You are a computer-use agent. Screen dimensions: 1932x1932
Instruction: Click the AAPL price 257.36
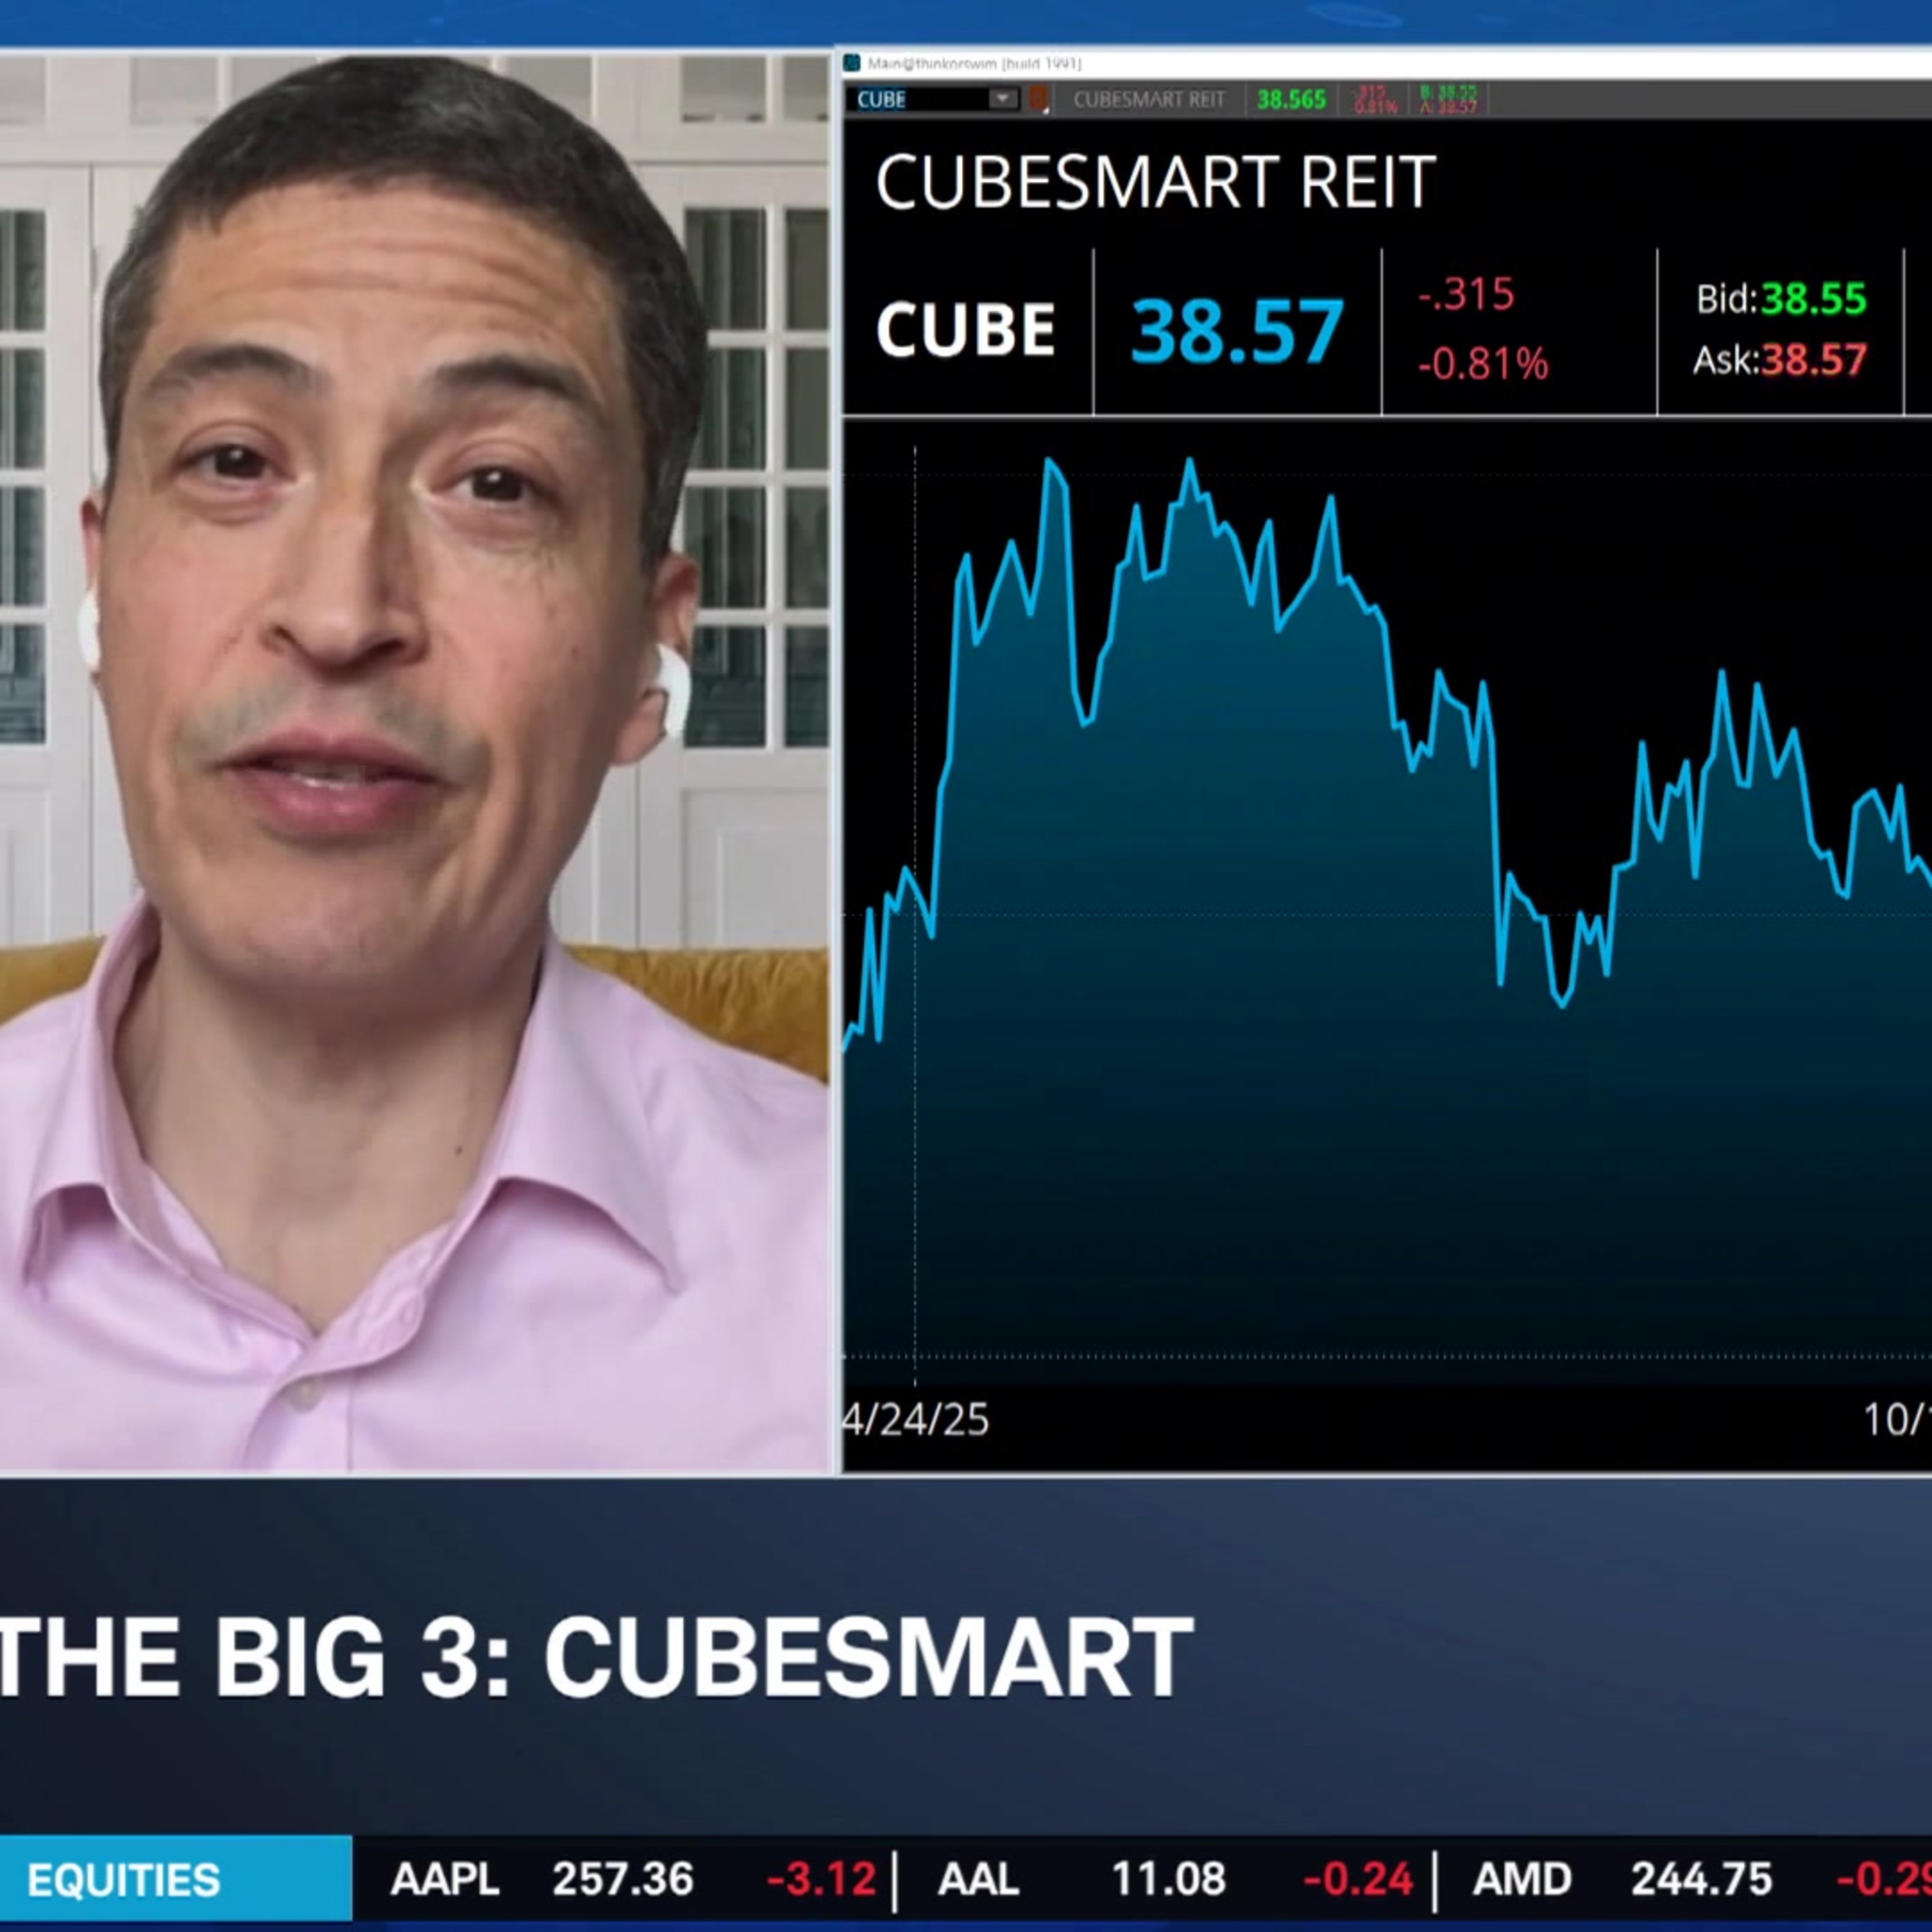click(623, 1880)
